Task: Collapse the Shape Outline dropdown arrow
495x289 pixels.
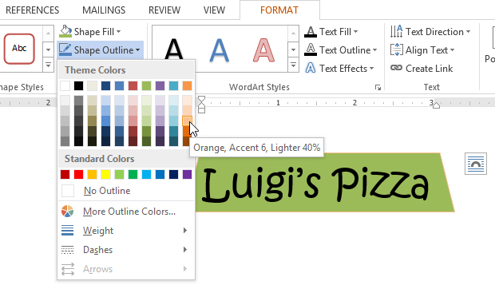Action: click(137, 49)
